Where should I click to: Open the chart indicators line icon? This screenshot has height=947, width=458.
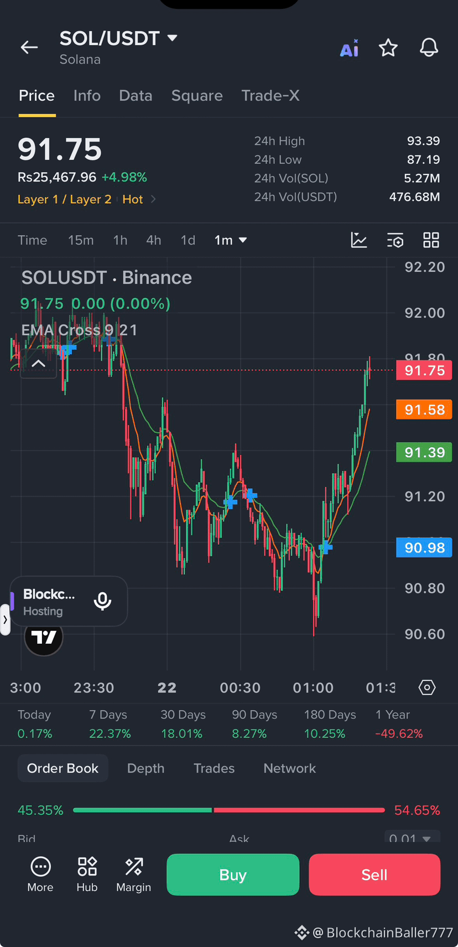point(359,240)
